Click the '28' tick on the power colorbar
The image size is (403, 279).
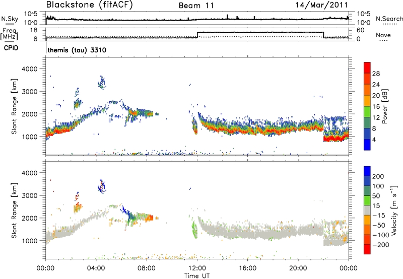tap(376, 74)
